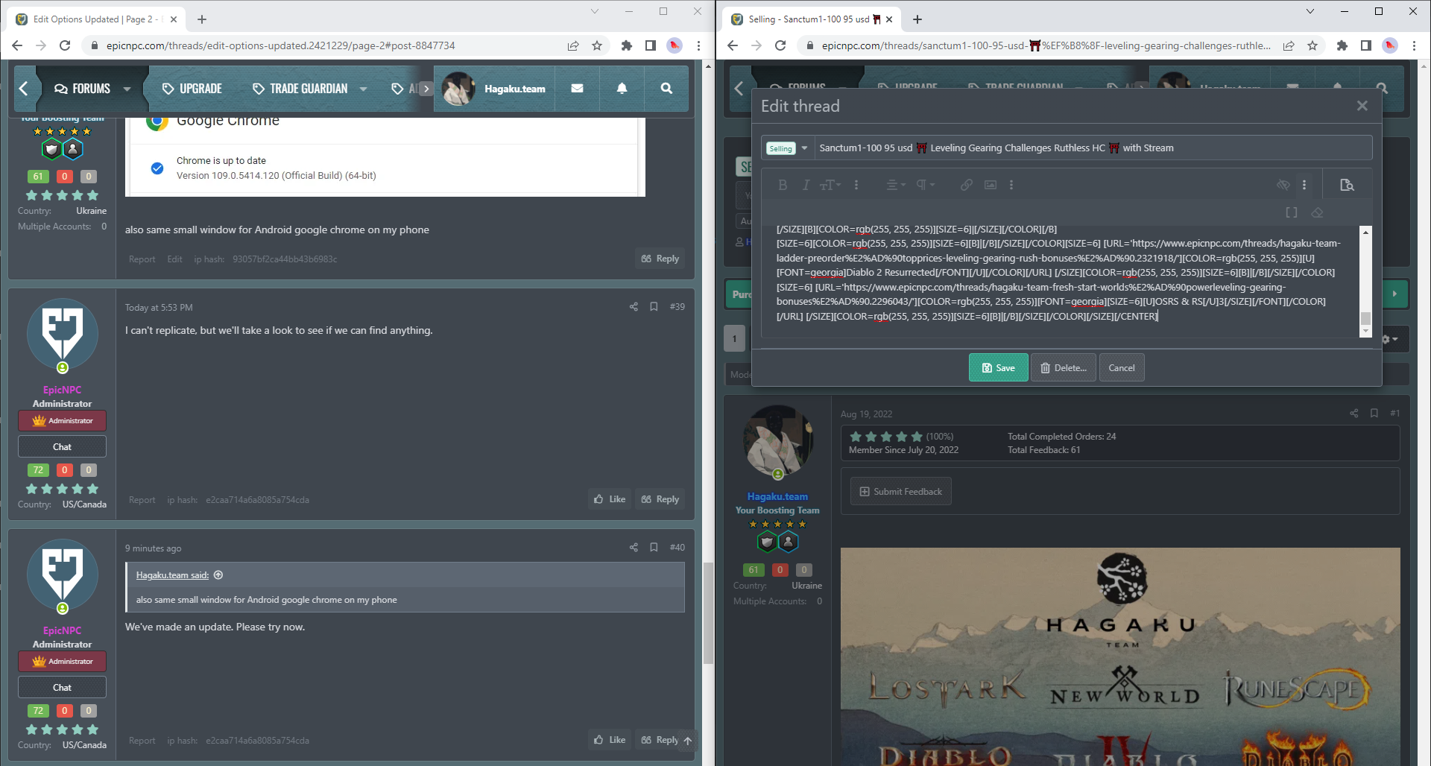Select the Edit Options Updated tab
1431x766 pixels.
pos(97,19)
